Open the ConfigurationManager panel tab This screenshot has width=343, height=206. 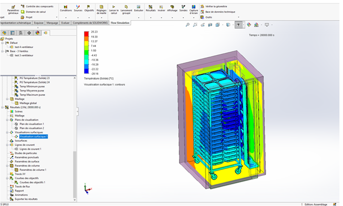tap(21, 33)
